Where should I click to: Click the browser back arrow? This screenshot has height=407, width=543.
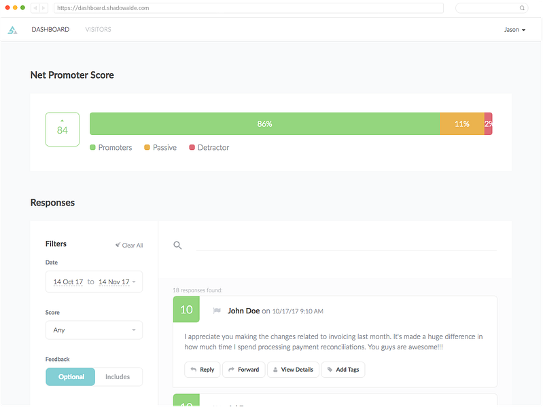35,7
